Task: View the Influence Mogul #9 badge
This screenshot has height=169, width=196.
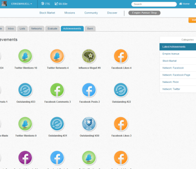Action: tap(89, 56)
